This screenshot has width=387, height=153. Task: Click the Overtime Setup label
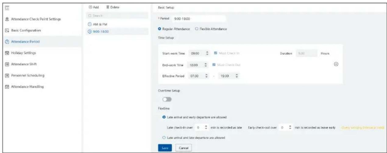click(169, 90)
